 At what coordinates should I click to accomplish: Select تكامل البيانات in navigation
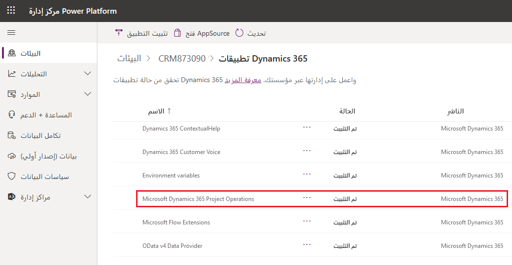[48, 135]
